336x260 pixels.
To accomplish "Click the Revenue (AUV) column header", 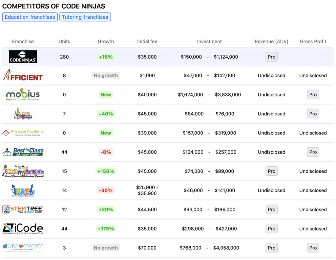I will 271,41.
